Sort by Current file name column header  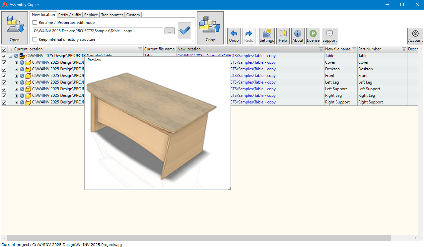click(x=160, y=49)
